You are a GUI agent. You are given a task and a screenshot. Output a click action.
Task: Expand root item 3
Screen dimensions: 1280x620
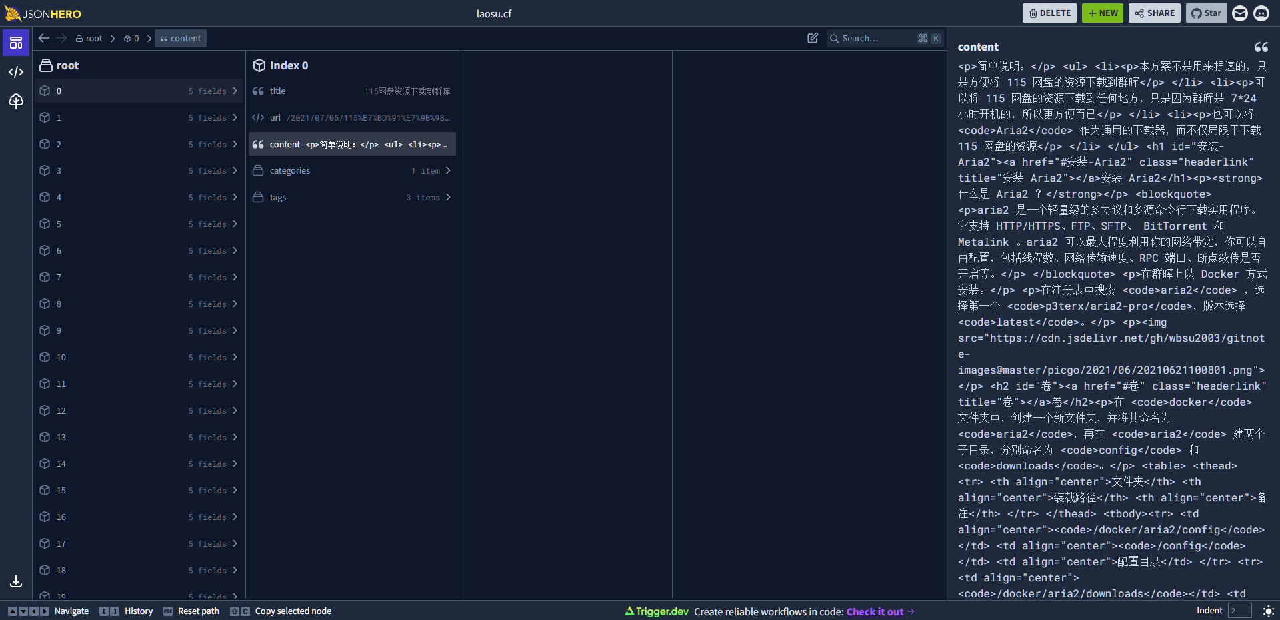click(x=139, y=170)
